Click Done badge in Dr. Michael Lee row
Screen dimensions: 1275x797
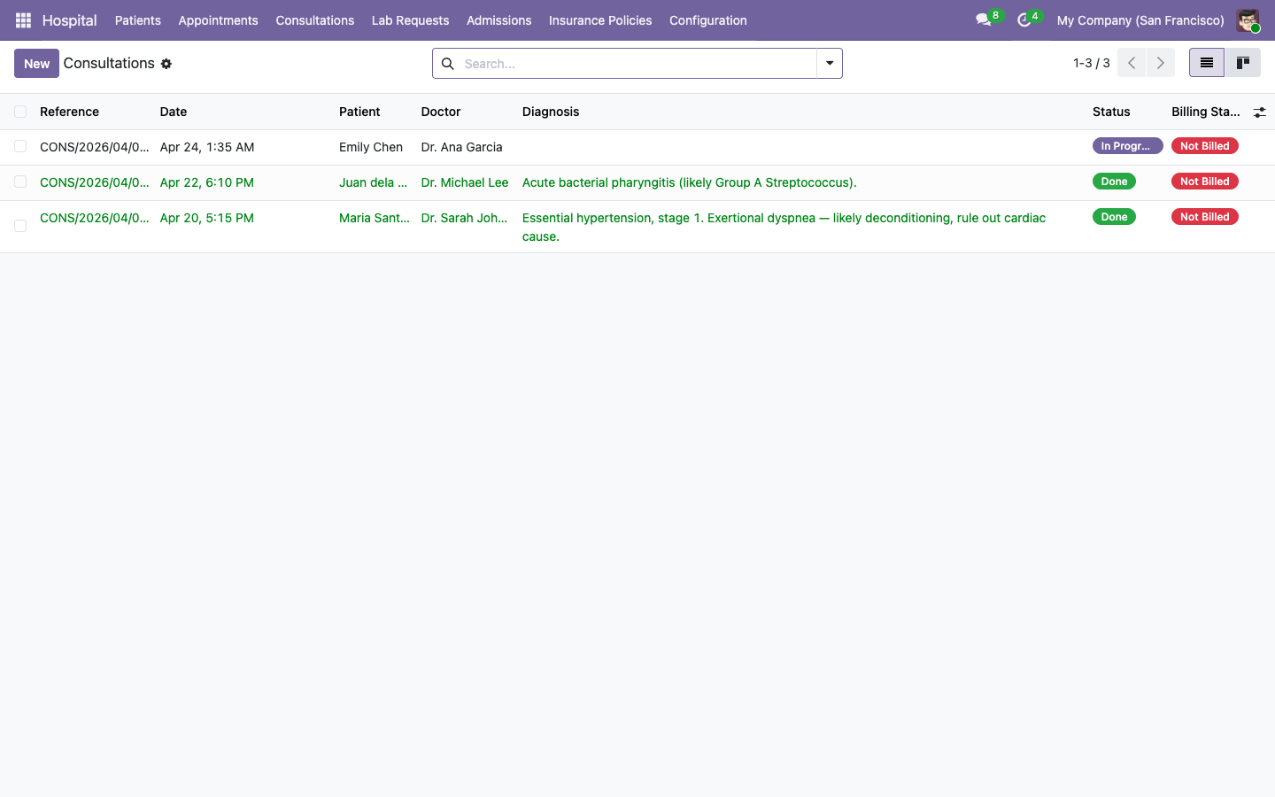(1114, 182)
